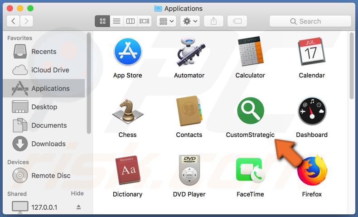Switch to gallery view
This screenshot has width=358, height=217.
(145, 21)
